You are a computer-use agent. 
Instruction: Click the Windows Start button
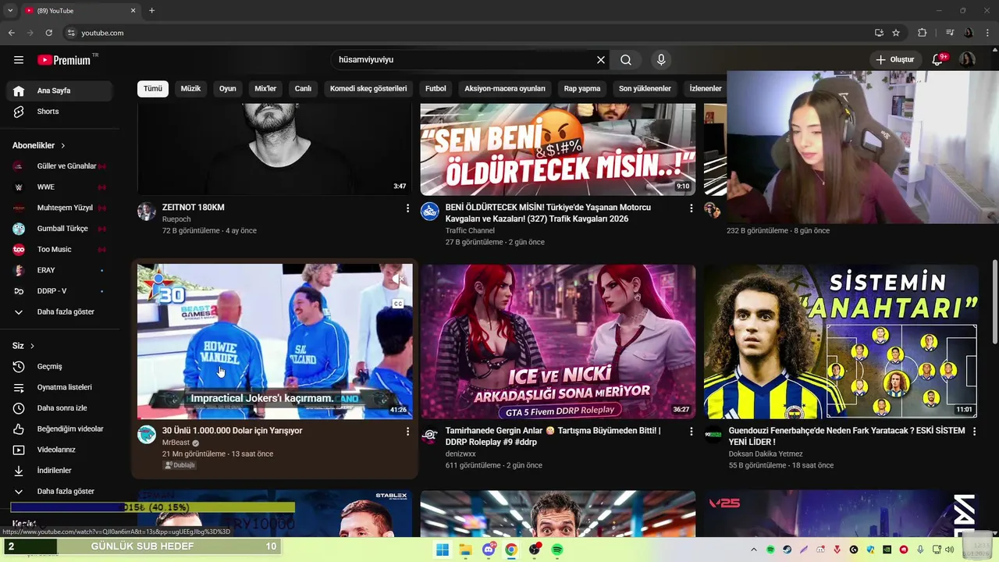pyautogui.click(x=443, y=550)
